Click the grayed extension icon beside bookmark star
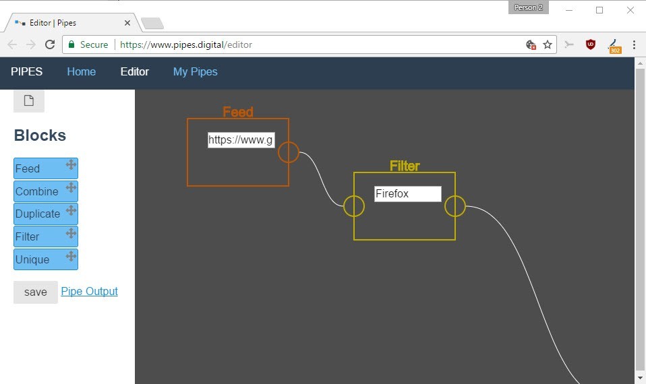Viewport: 646px width, 384px height. pos(569,44)
